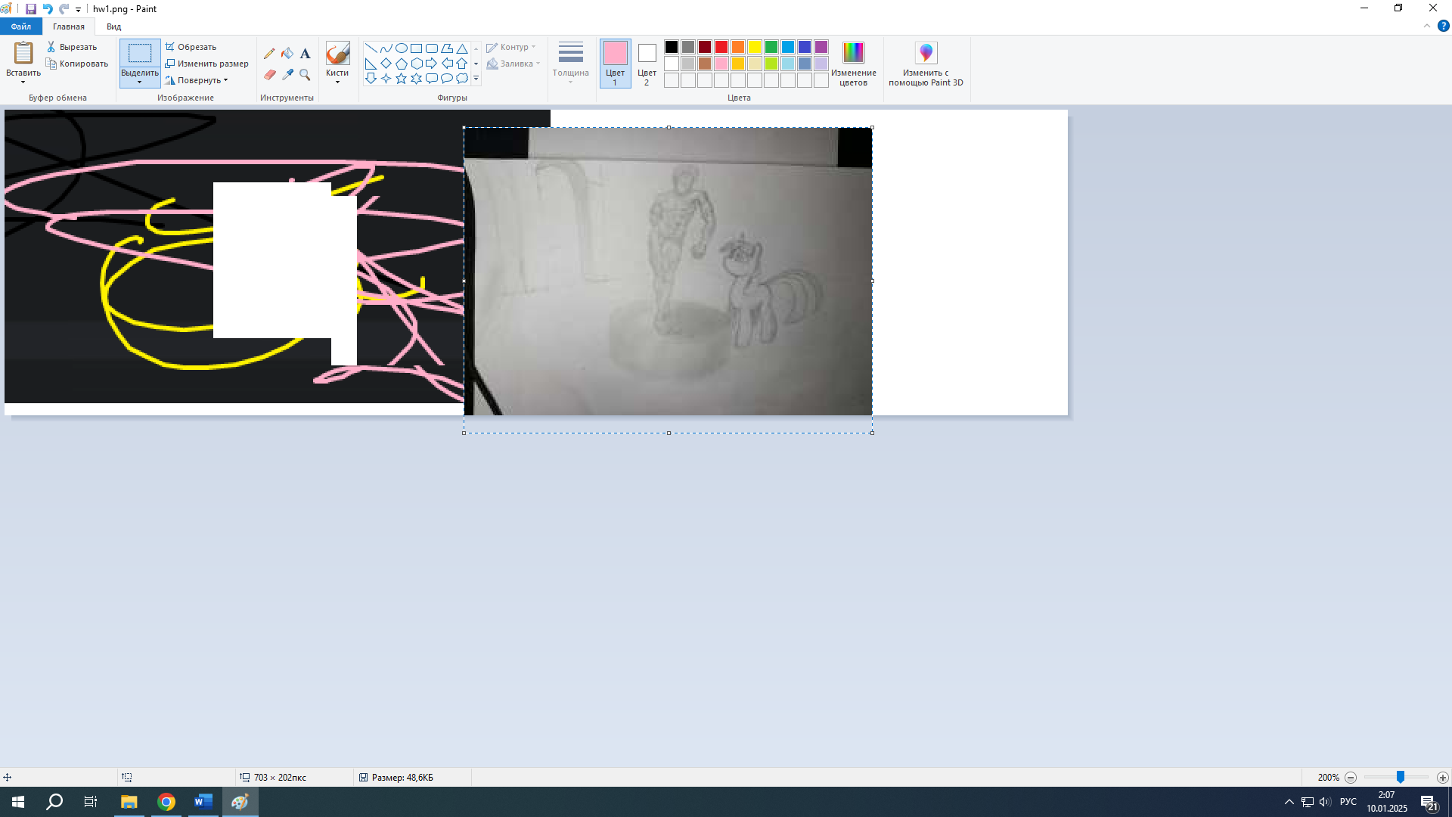Select the Pencil tool
1452x817 pixels.
click(269, 54)
